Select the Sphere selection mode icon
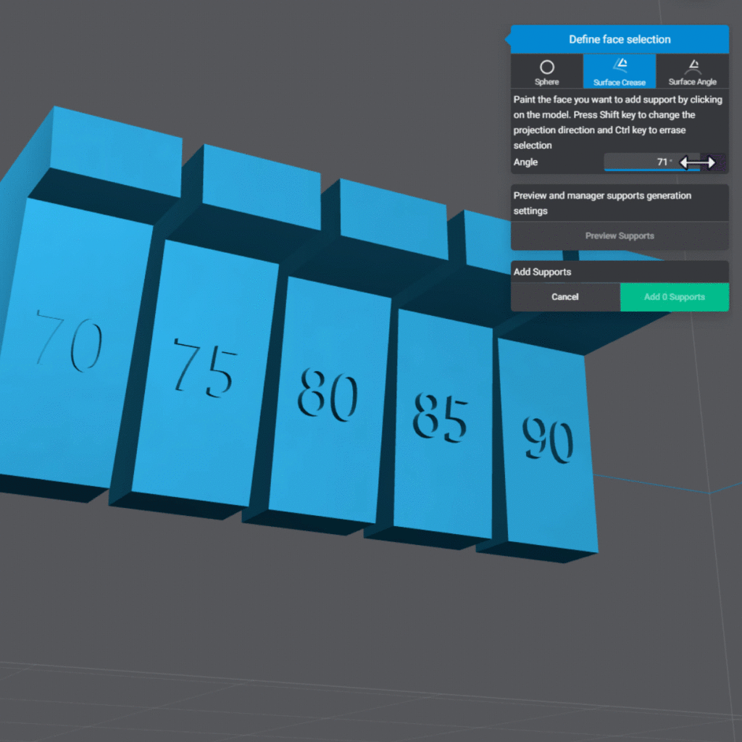Image resolution: width=742 pixels, height=742 pixels. pyautogui.click(x=546, y=71)
